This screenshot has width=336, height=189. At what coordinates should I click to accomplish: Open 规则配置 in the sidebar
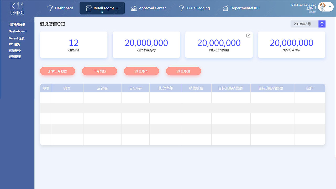click(15, 57)
